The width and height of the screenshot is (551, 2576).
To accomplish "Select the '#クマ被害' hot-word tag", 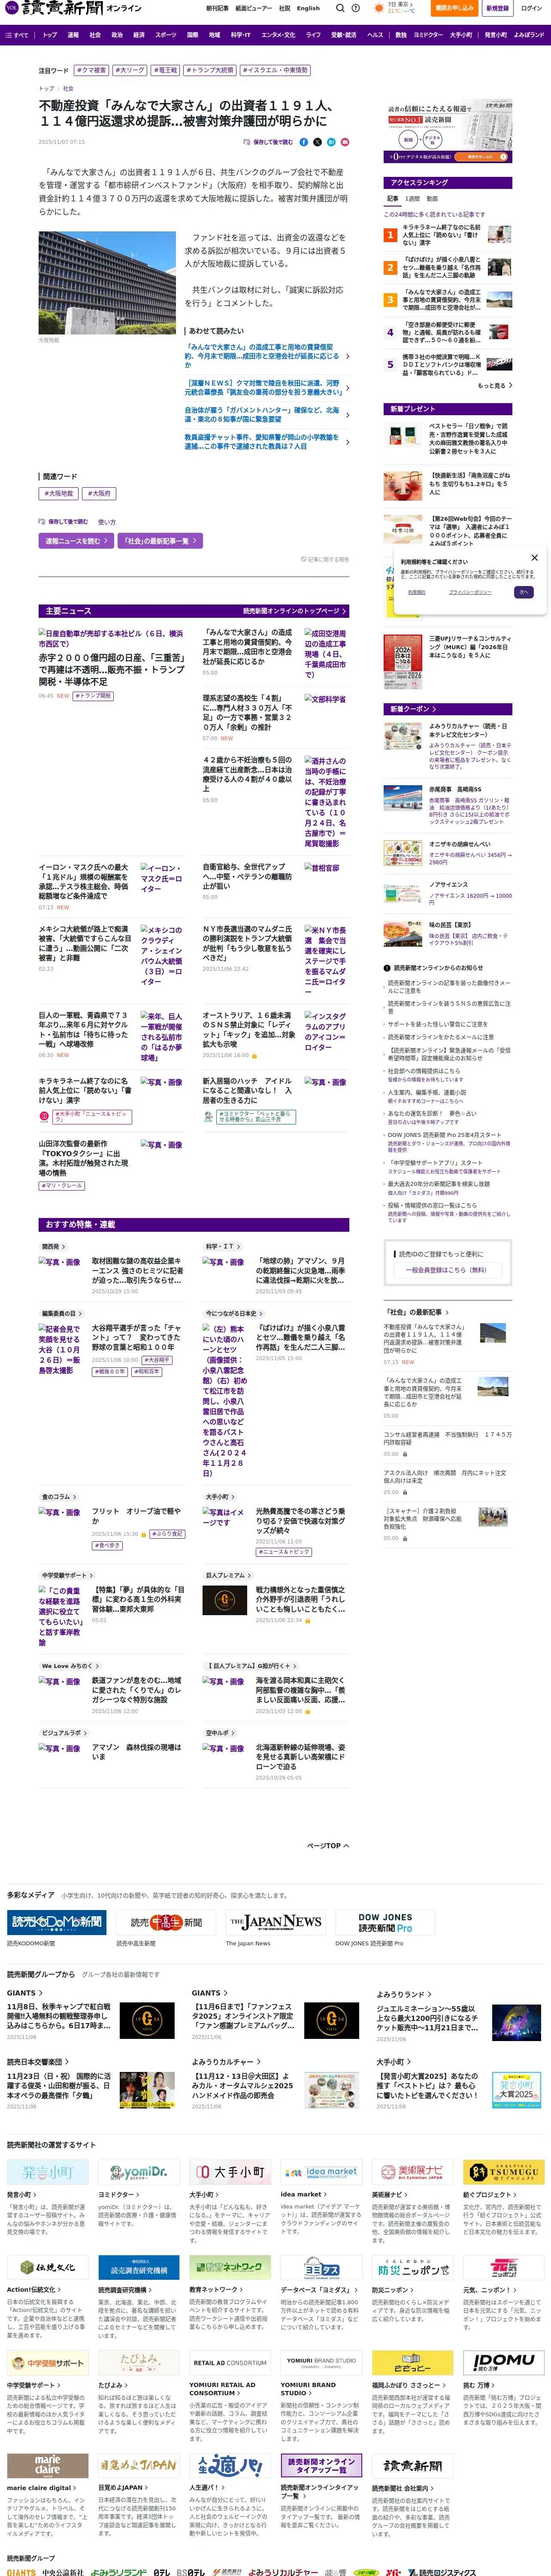I will [x=92, y=71].
